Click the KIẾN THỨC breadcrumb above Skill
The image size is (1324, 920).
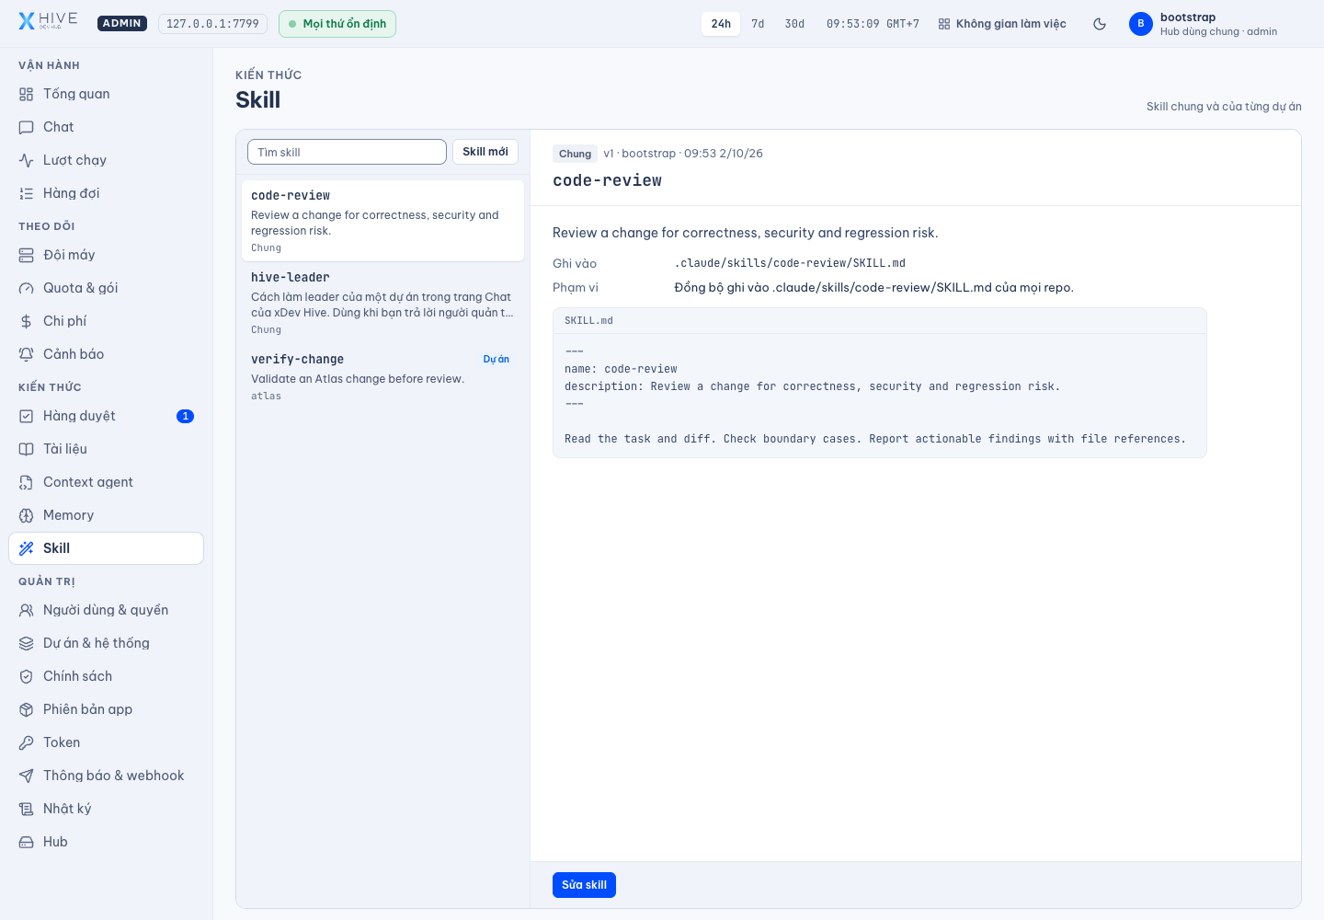[268, 75]
